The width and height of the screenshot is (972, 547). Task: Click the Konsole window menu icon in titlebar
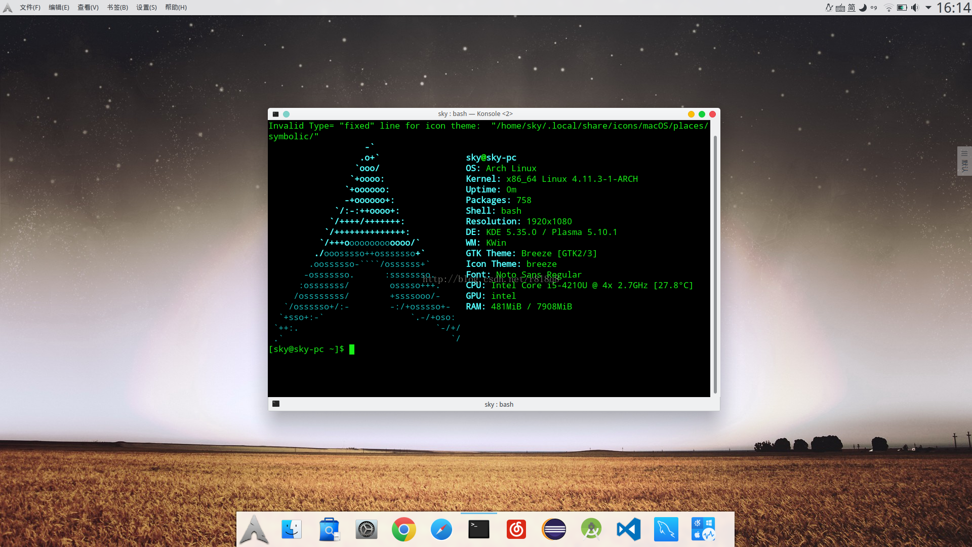pyautogui.click(x=275, y=114)
